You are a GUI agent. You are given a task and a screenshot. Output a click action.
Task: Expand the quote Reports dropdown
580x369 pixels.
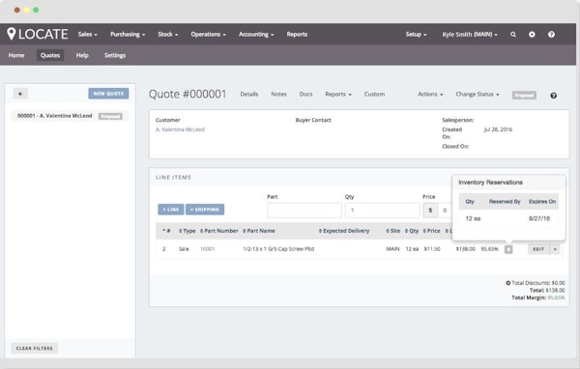(x=338, y=95)
